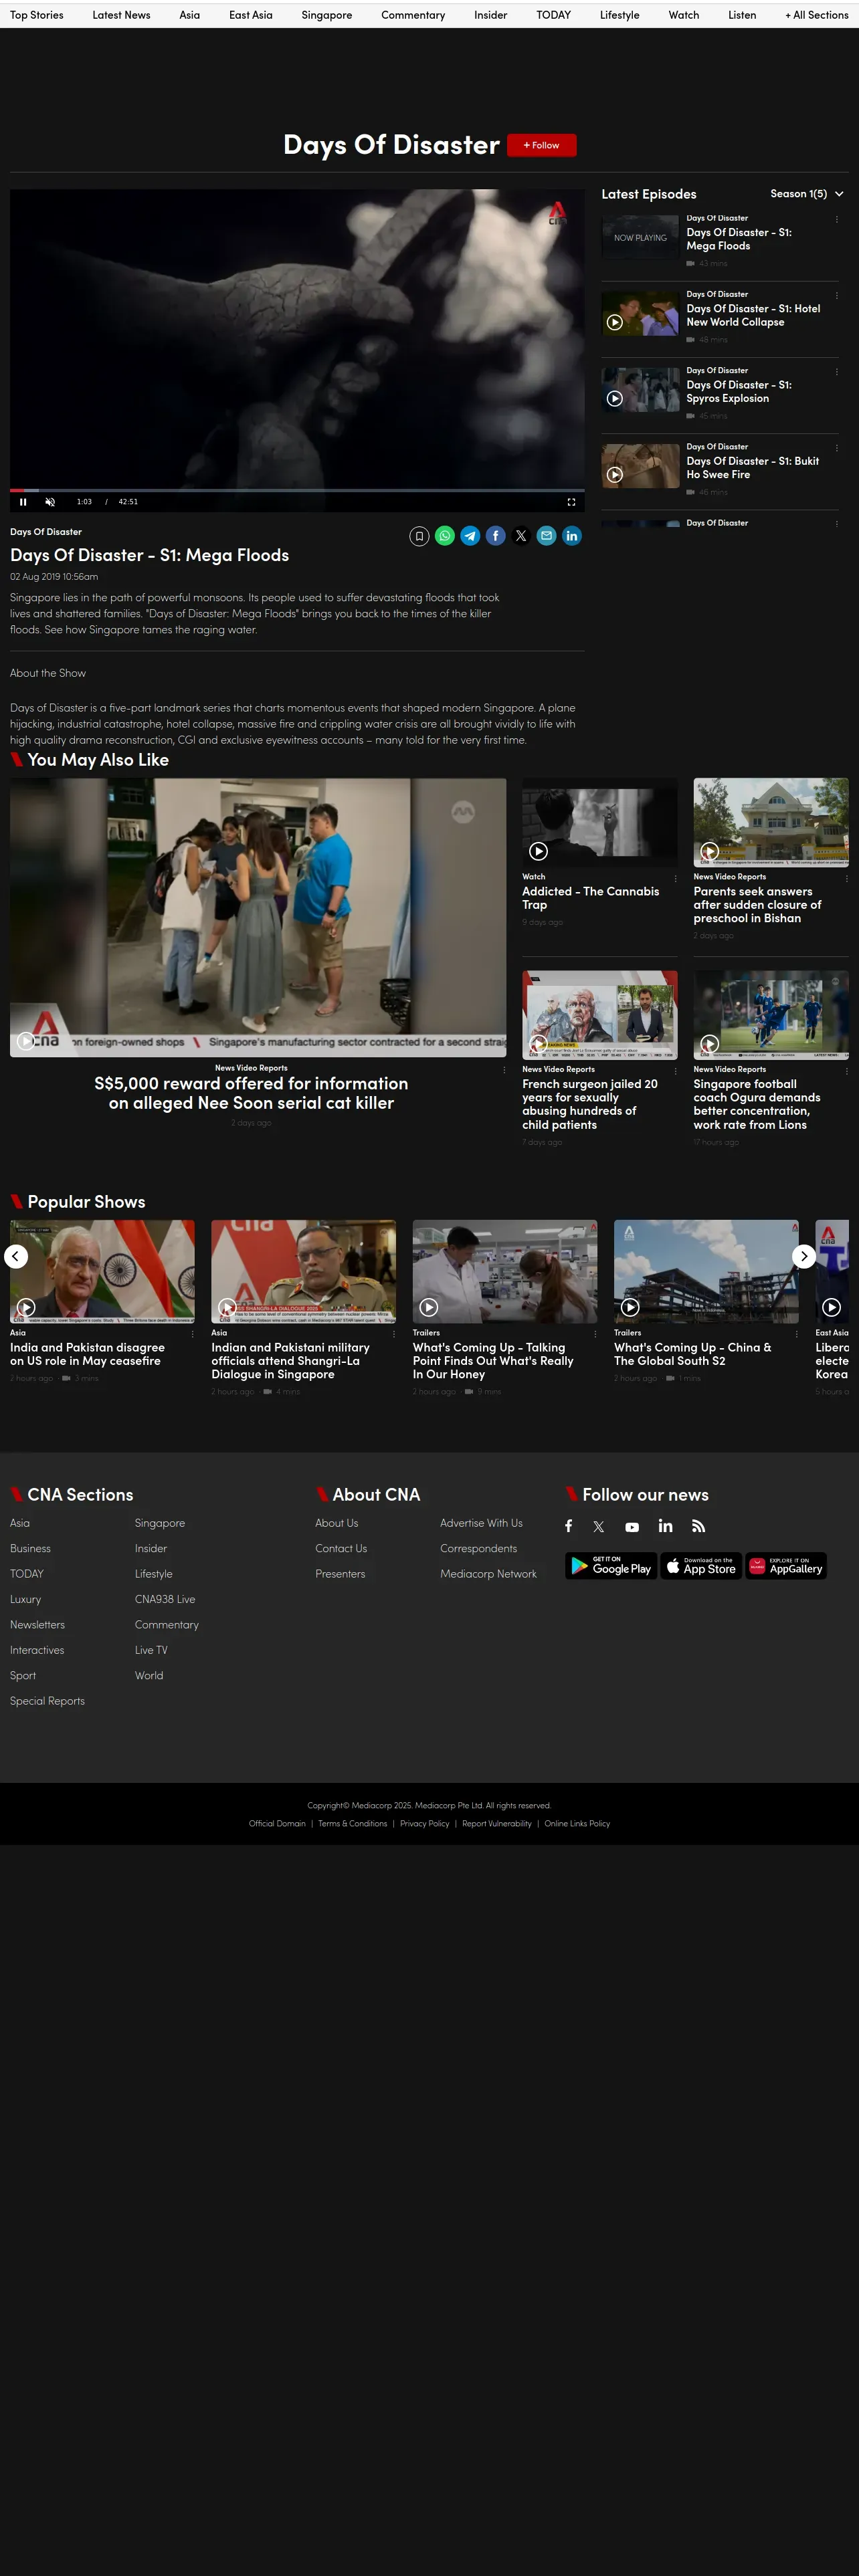This screenshot has height=2576, width=859.
Task: Open the East Asia nav item
Action: pyautogui.click(x=251, y=15)
